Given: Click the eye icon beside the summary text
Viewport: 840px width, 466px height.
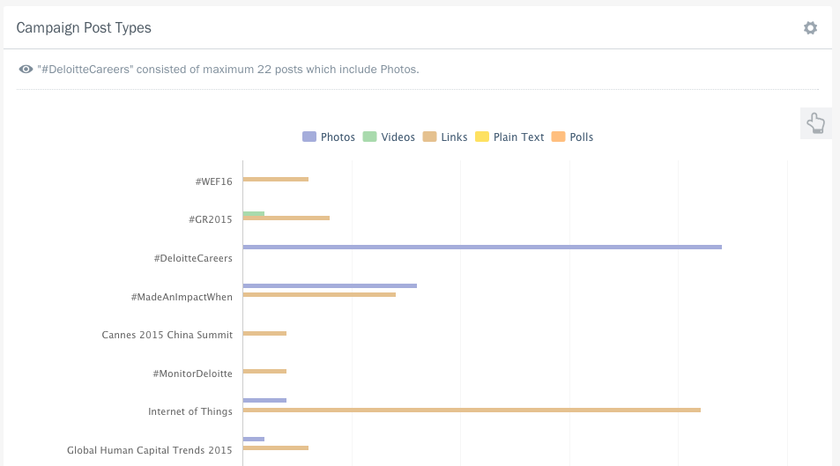Looking at the screenshot, I should [26, 70].
